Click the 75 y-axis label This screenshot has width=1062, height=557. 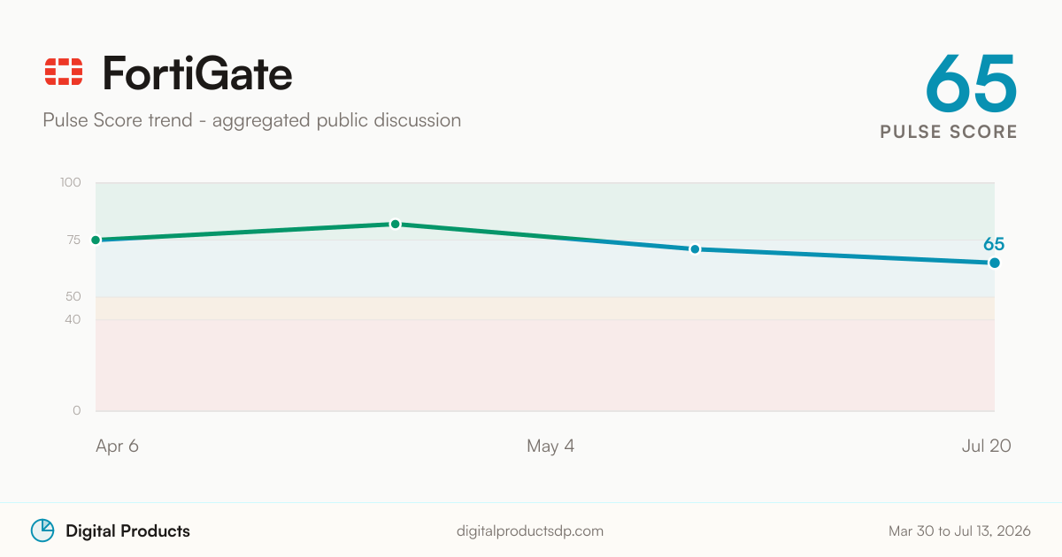(73, 240)
